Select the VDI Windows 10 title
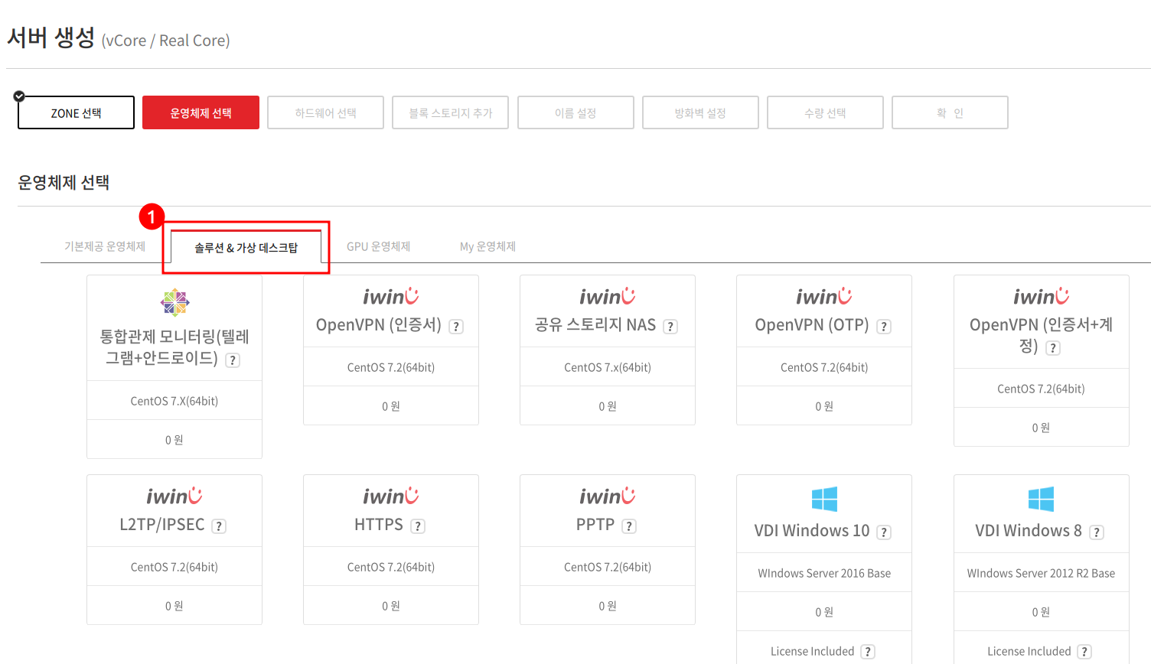The height and width of the screenshot is (664, 1151). coord(812,531)
